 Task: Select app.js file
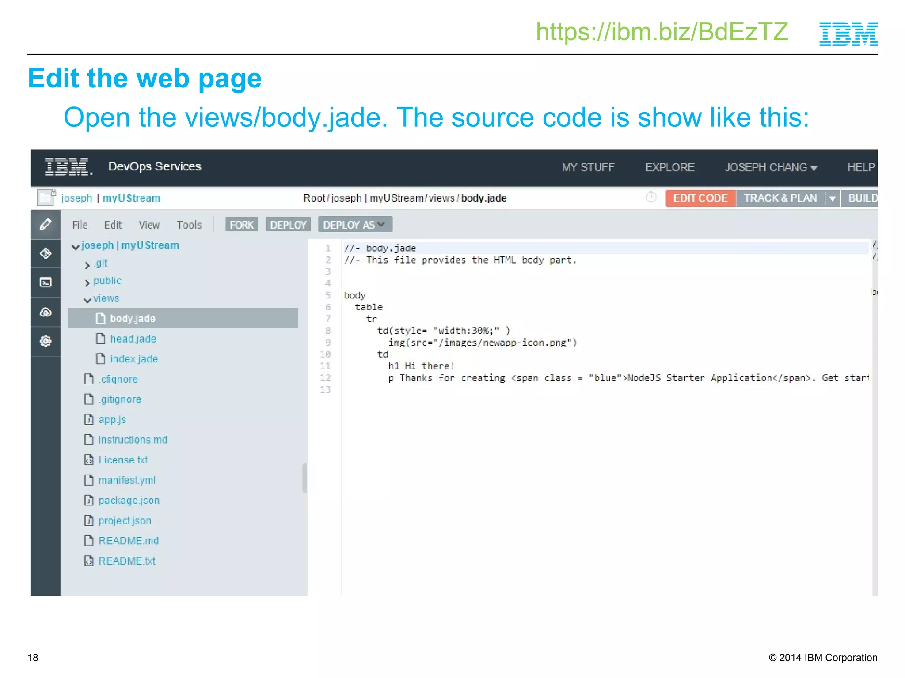tap(112, 419)
